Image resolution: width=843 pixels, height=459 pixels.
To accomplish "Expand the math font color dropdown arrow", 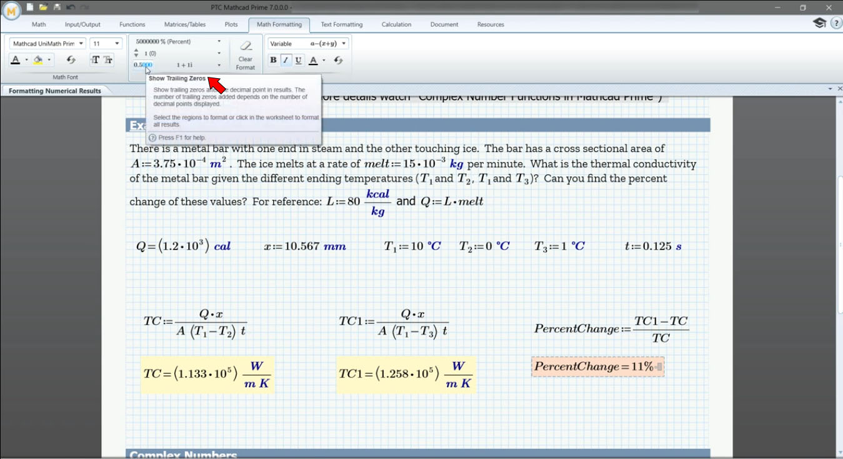I will pos(26,60).
